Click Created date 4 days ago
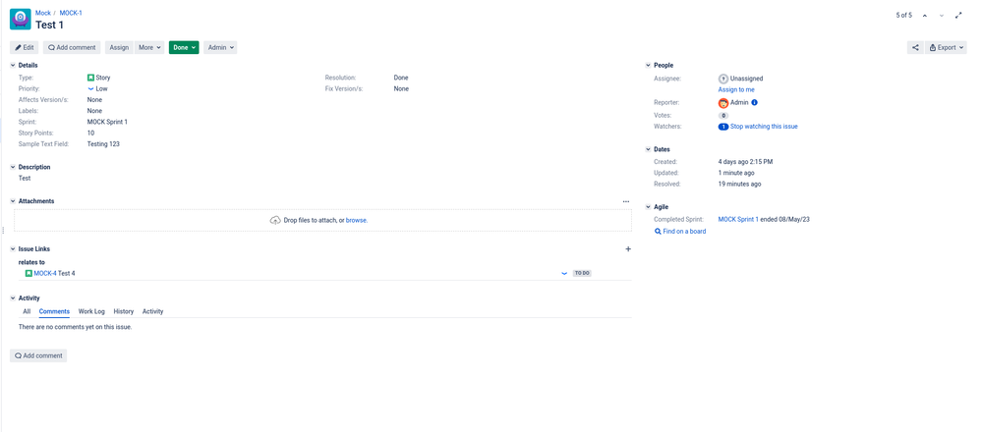Image resolution: width=982 pixels, height=432 pixels. click(x=745, y=162)
